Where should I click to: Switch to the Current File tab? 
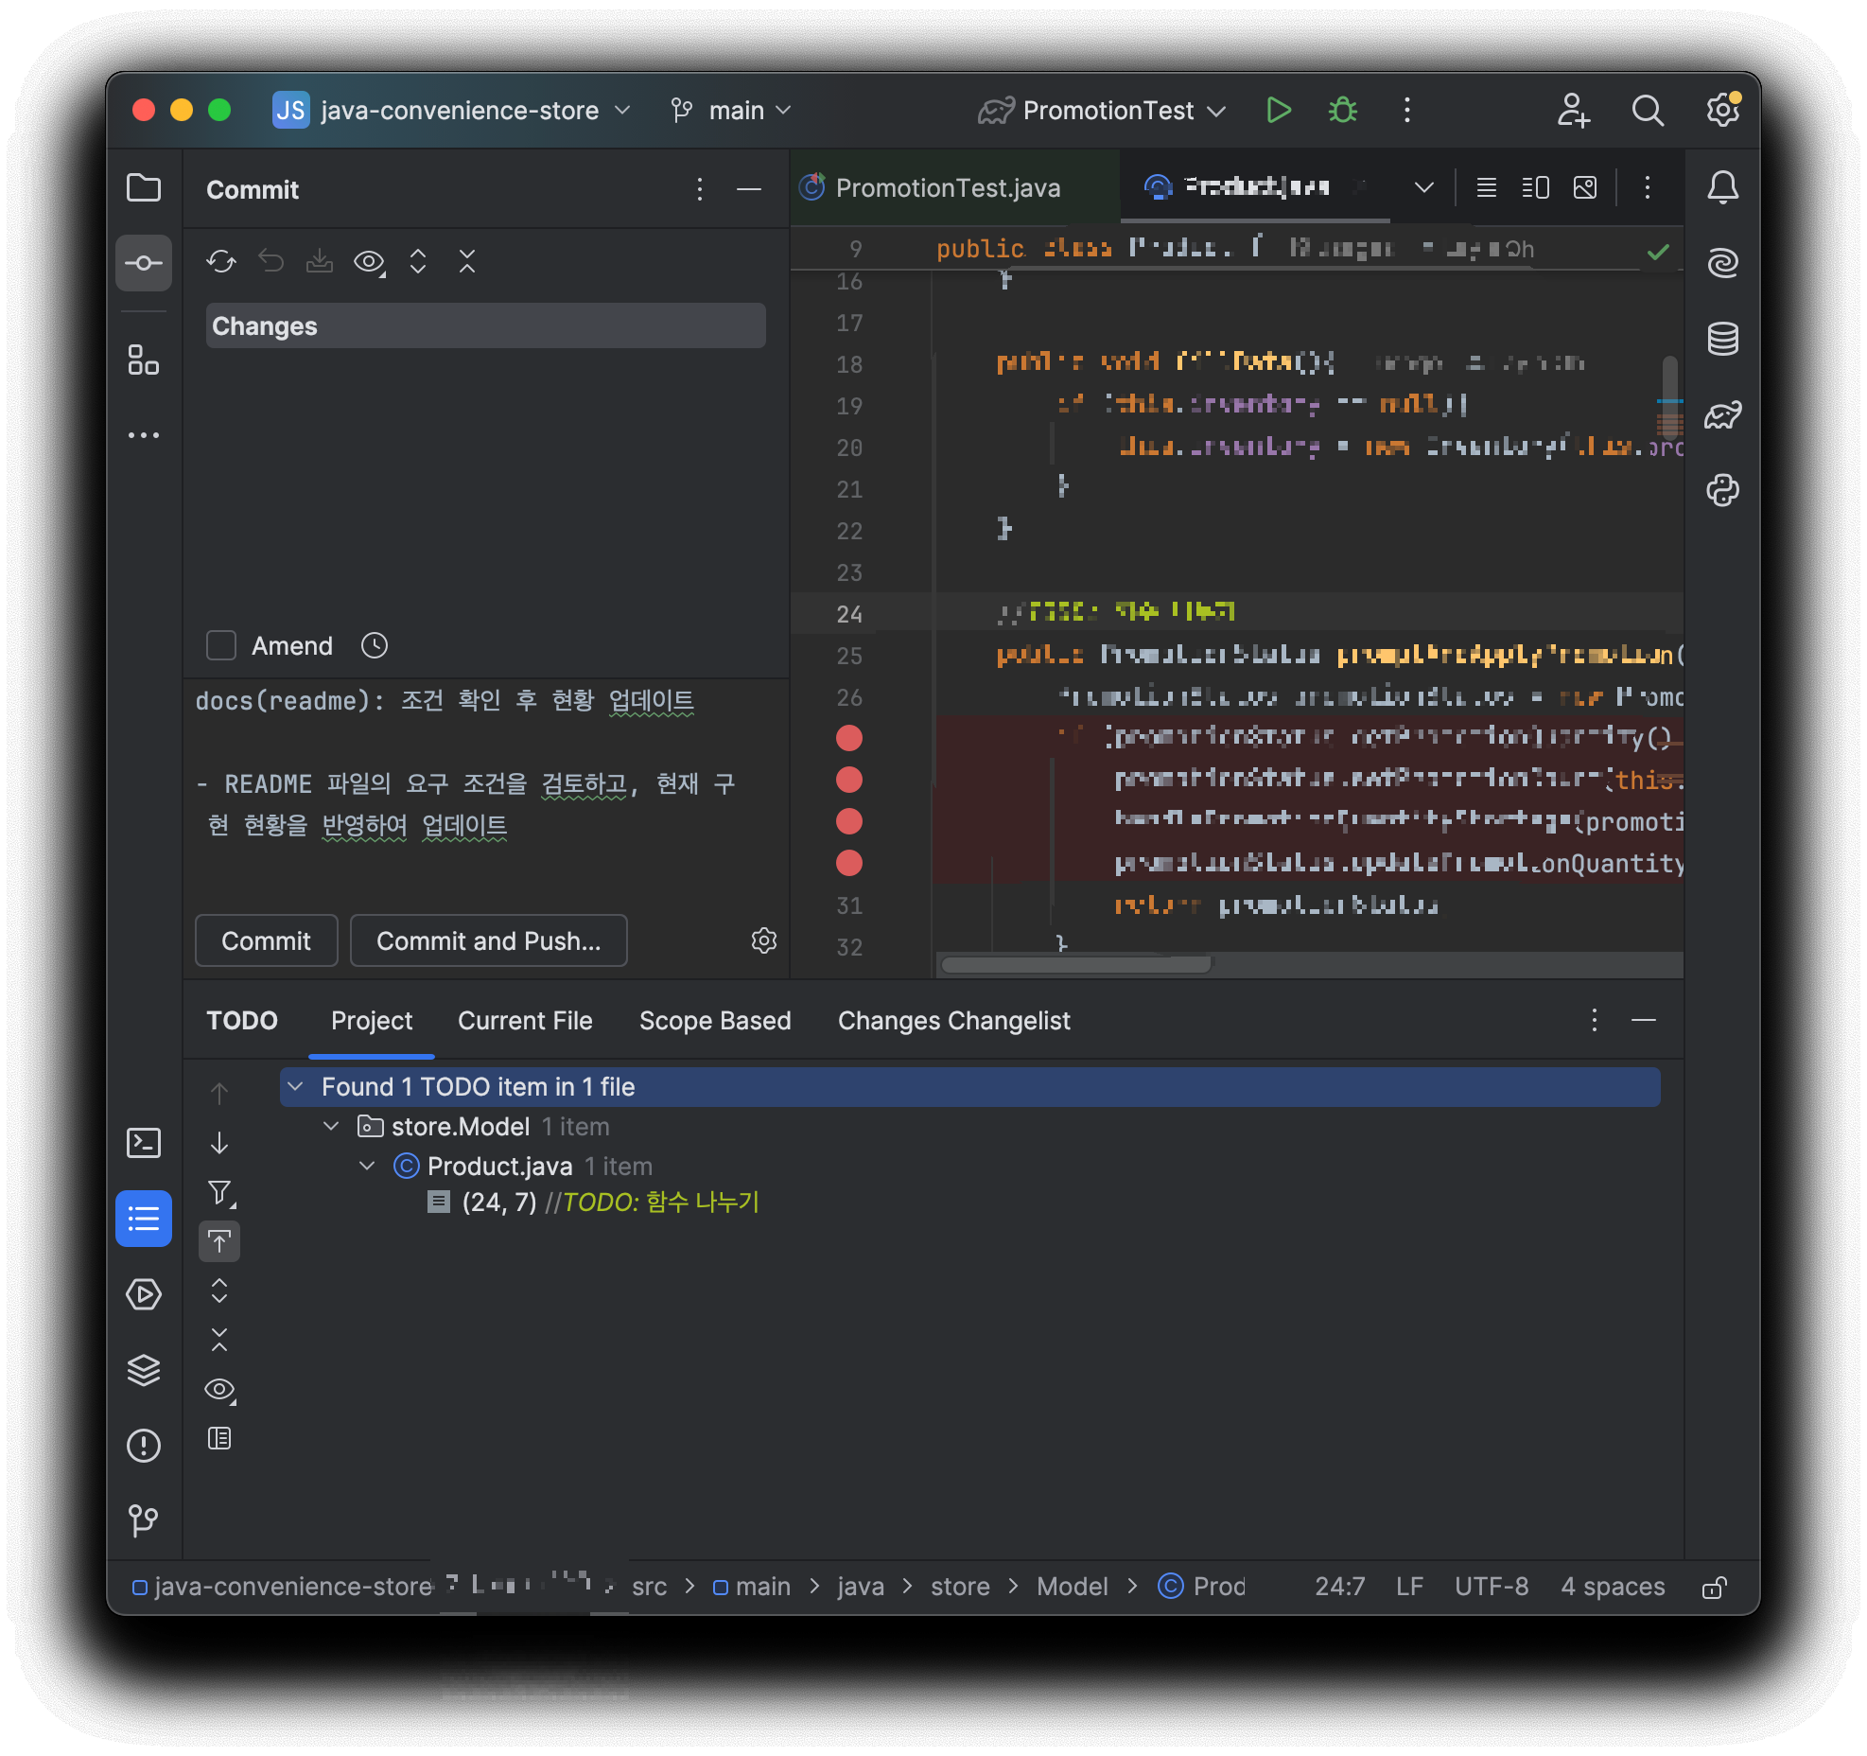pos(525,1021)
